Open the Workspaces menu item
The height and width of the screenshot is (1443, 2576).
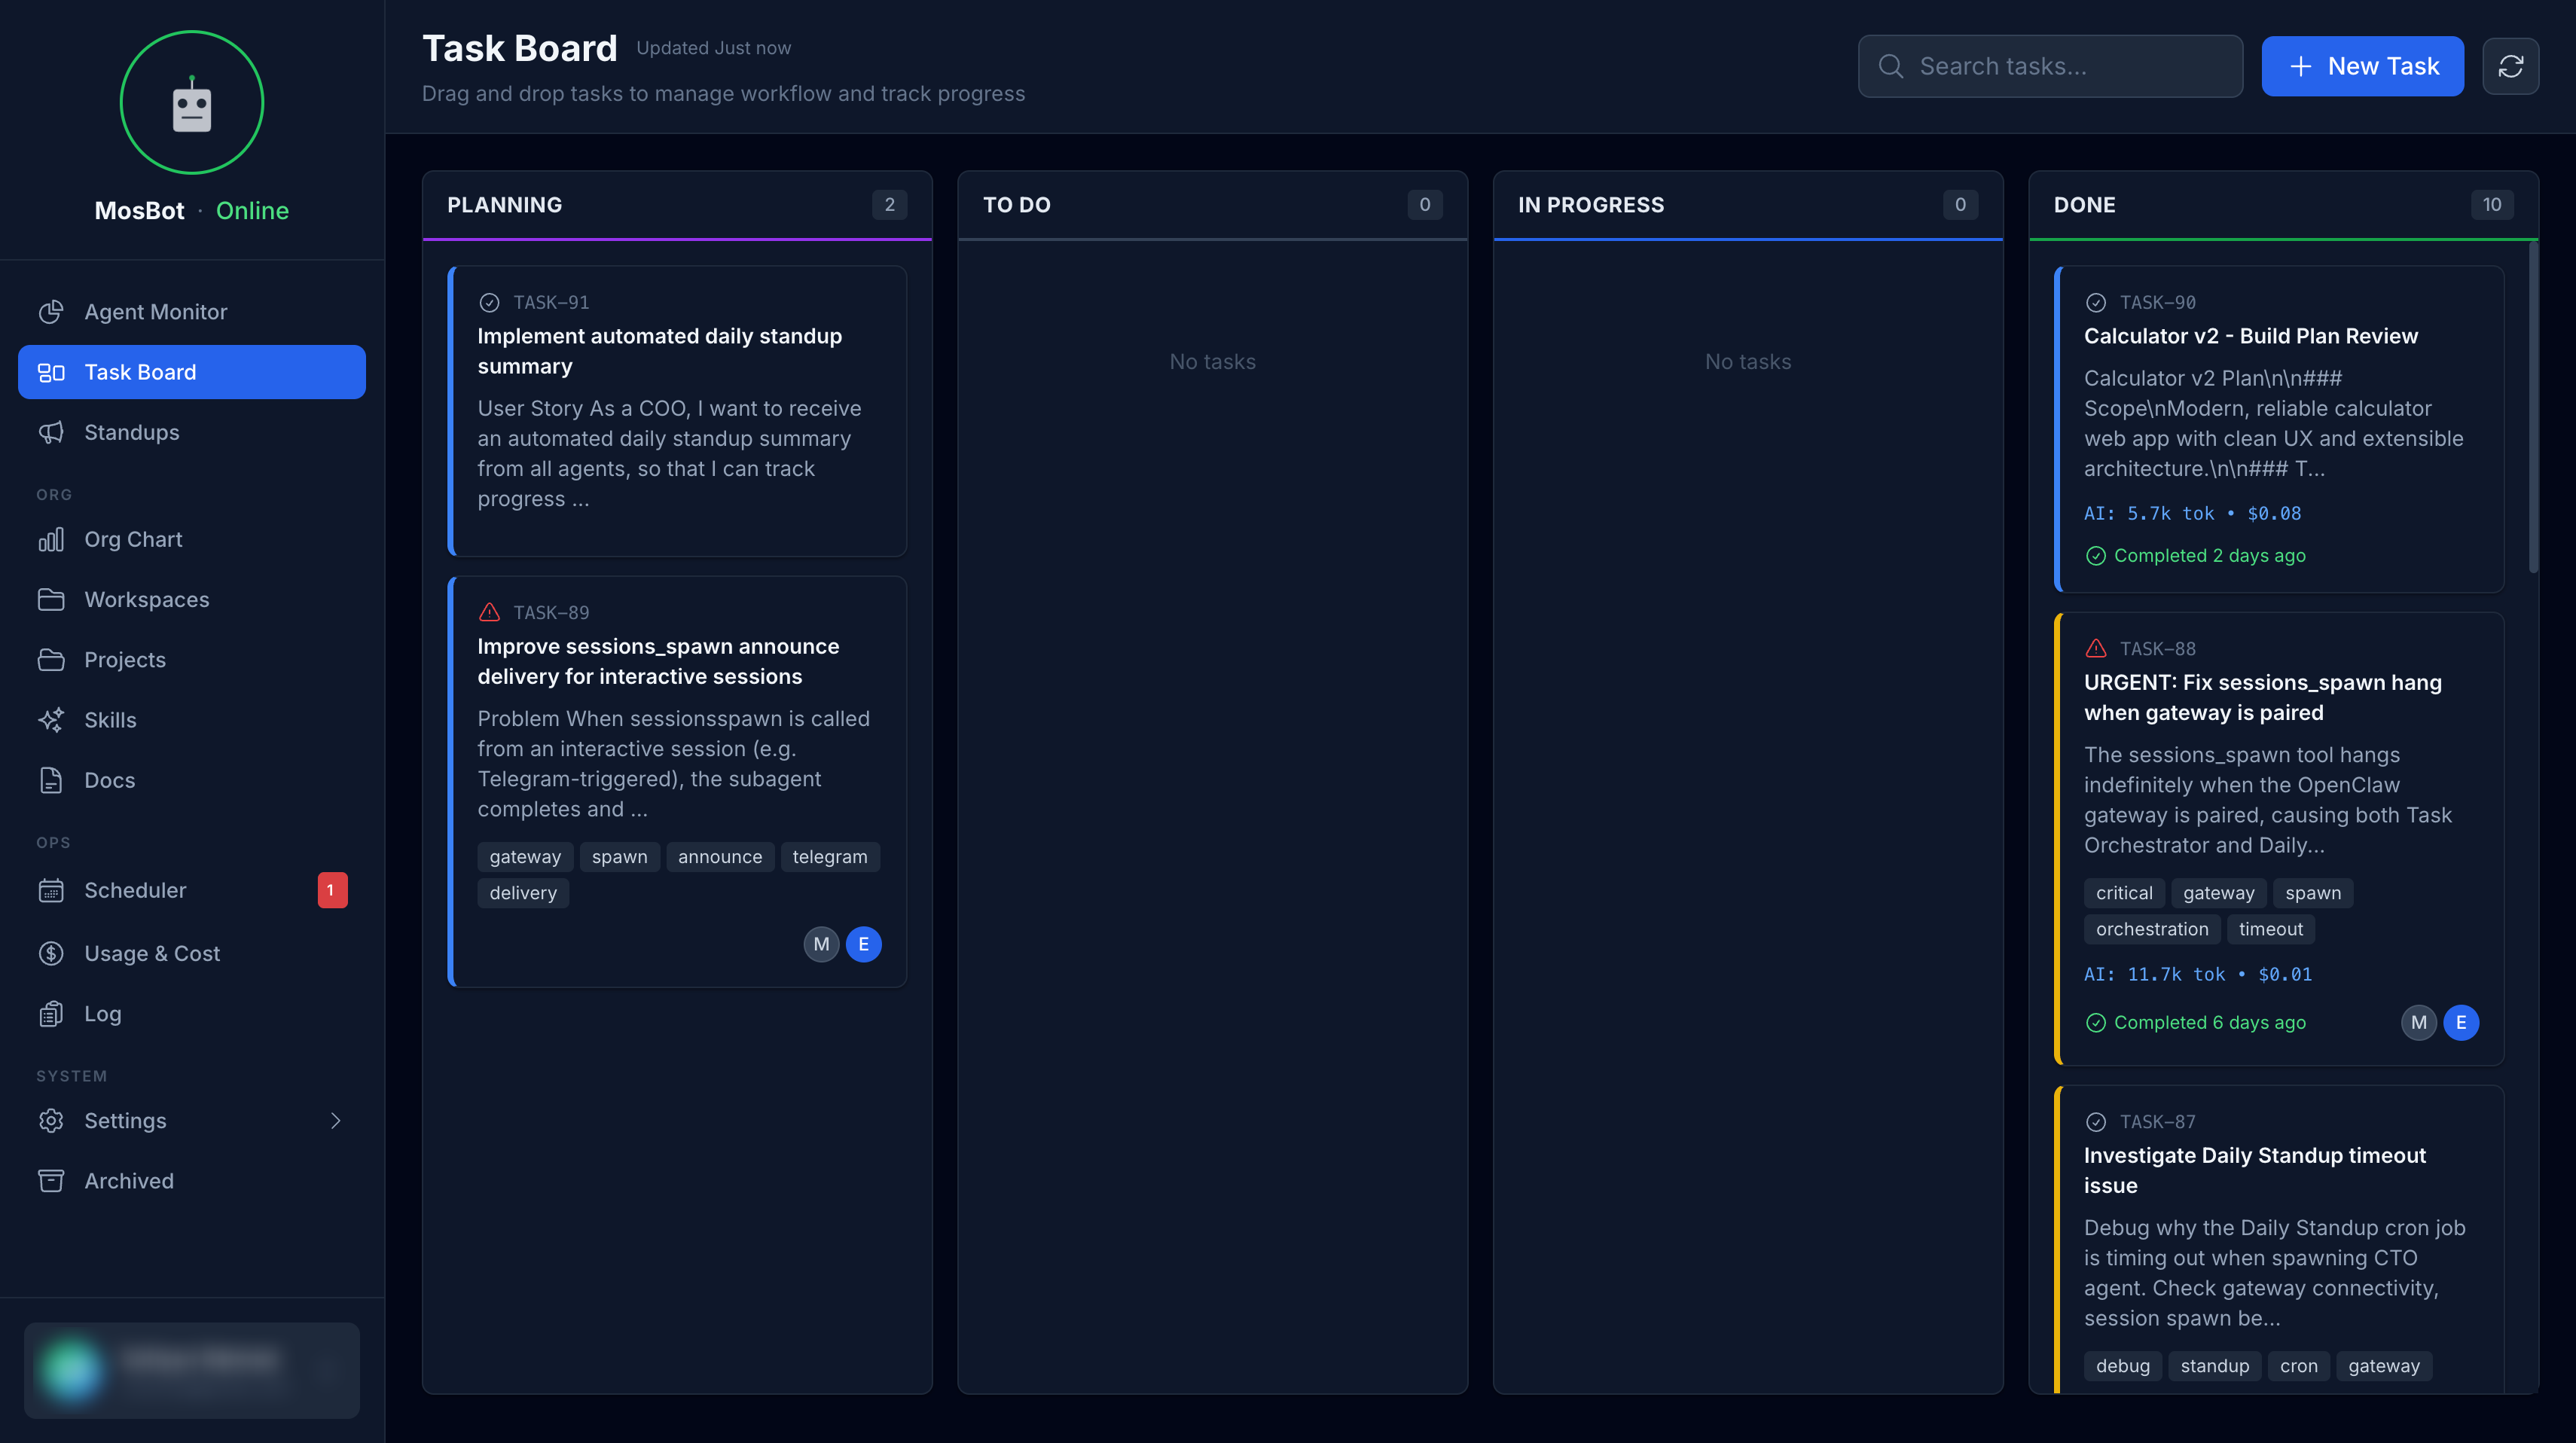point(147,599)
